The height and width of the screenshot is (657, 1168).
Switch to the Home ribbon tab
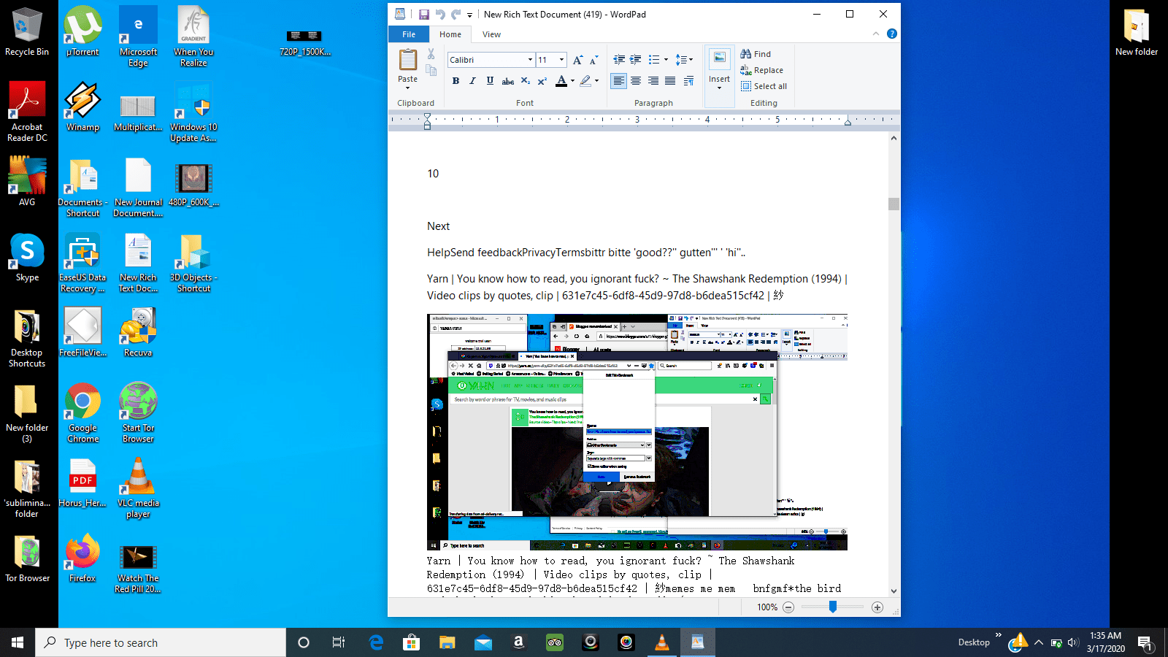pos(450,34)
